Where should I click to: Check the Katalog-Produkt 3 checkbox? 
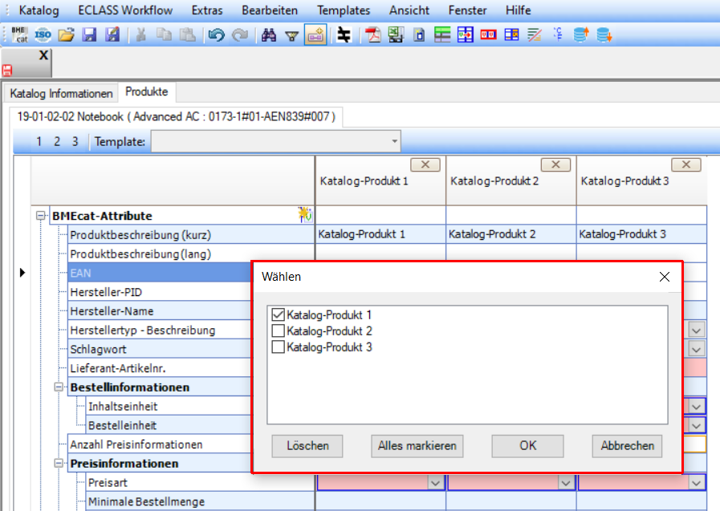(279, 347)
